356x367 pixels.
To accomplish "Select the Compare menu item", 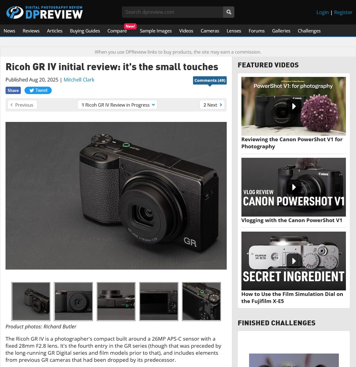I will 117,31.
